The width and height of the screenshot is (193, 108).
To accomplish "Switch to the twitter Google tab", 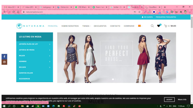I will pos(118,7).
